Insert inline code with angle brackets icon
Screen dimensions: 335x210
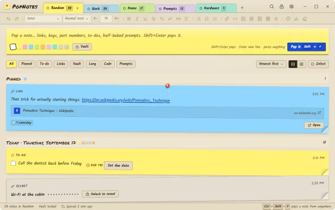click(235, 19)
